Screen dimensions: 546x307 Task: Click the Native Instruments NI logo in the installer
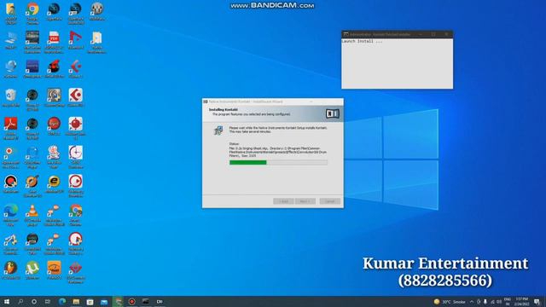pos(332,113)
